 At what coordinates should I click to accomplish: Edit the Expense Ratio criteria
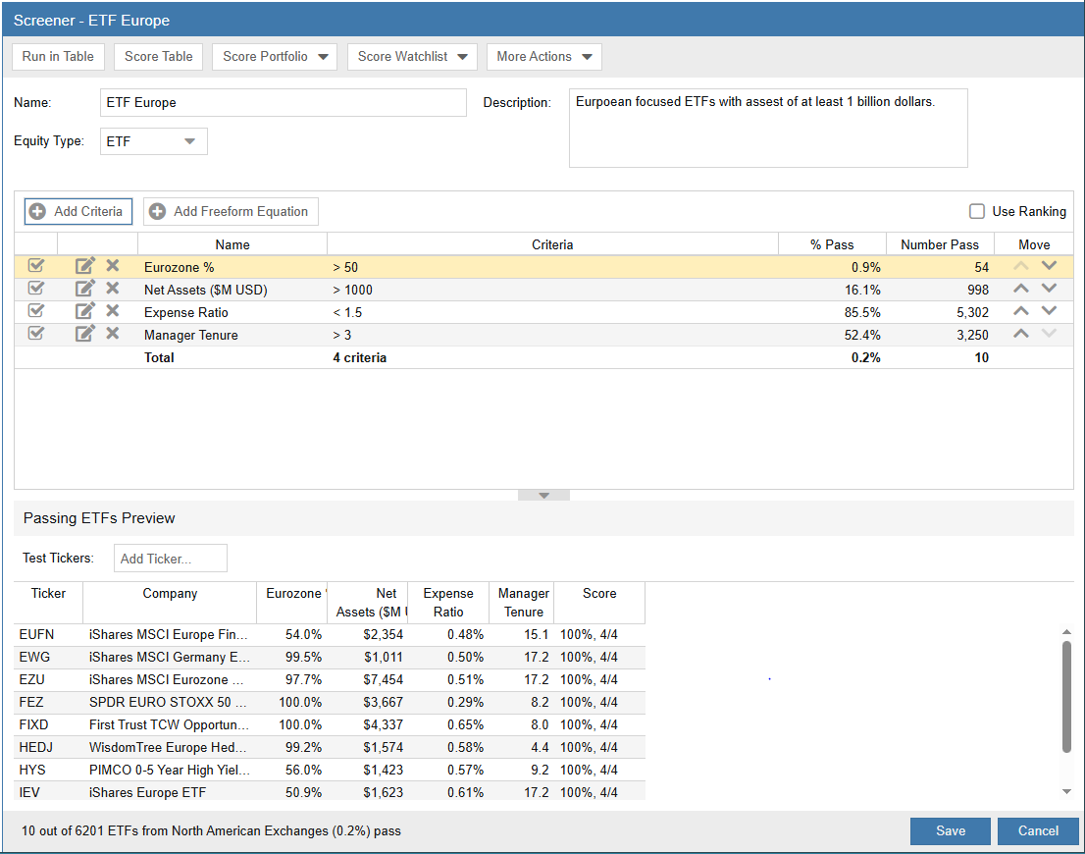(85, 311)
